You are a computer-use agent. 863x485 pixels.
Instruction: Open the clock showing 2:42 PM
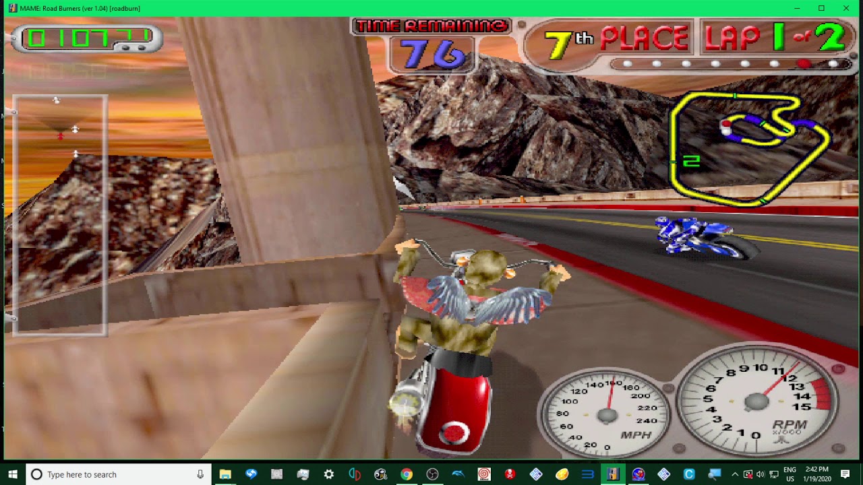[x=816, y=474]
